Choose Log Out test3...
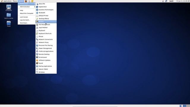The height and width of the screenshot is (107, 190). click(x=27, y=20)
